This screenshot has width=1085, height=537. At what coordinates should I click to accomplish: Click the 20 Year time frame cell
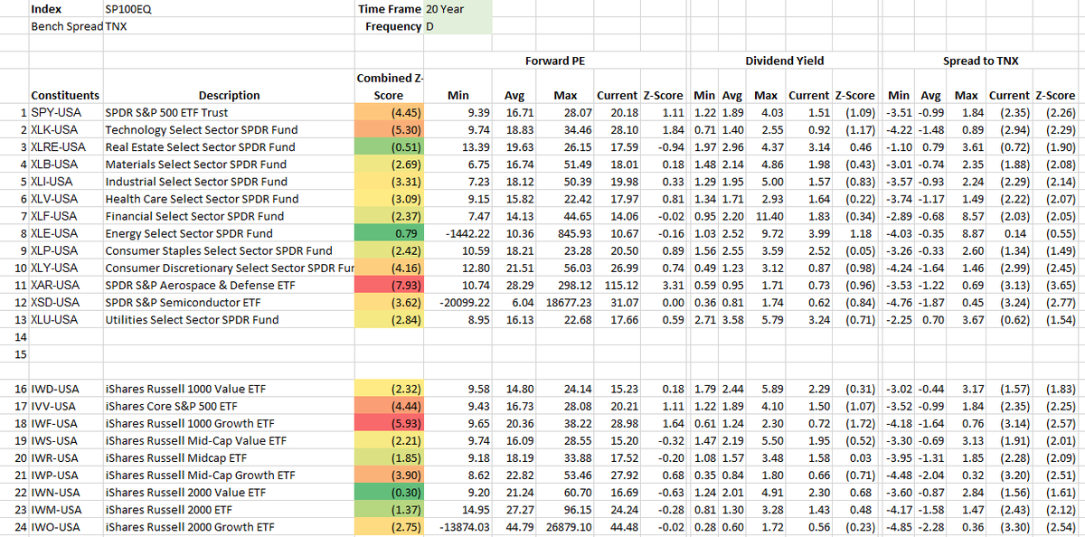pyautogui.click(x=458, y=8)
